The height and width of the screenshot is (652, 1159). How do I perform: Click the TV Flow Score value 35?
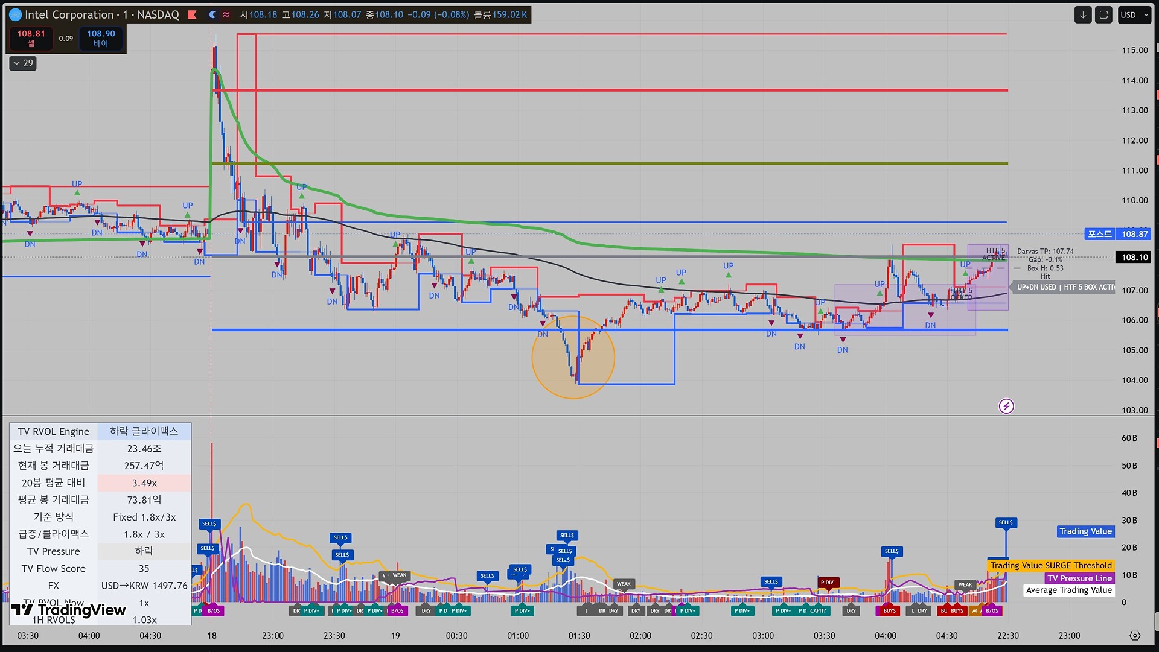pos(144,568)
